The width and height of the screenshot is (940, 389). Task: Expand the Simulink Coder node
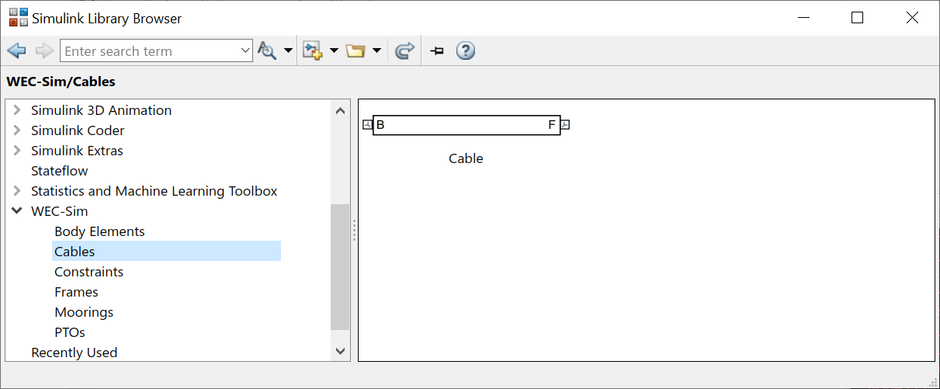click(x=17, y=130)
